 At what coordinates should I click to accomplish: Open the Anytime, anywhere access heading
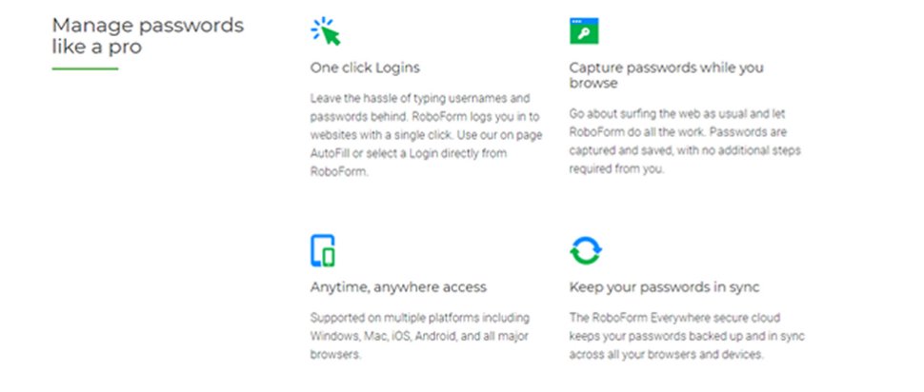click(x=398, y=288)
